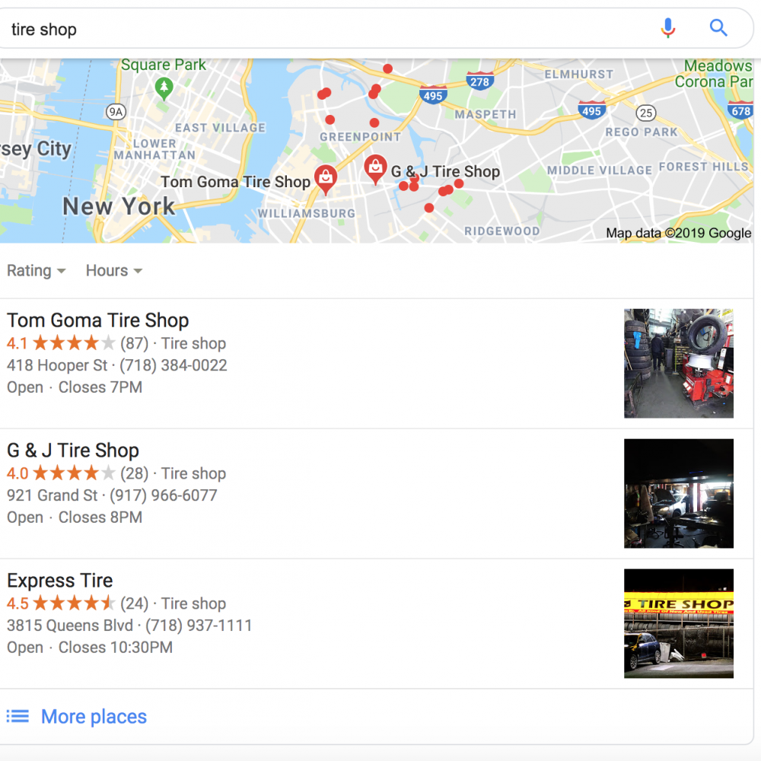Click the I-278 highway shield on map
This screenshot has width=761, height=761.
click(x=479, y=81)
